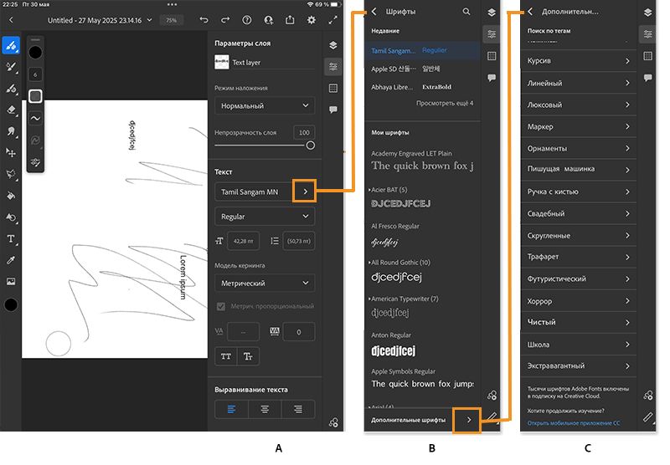Choose the Anton Regular font

point(422,345)
